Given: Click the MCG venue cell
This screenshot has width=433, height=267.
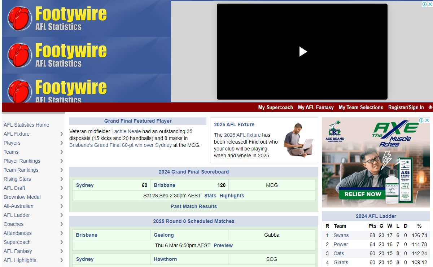Looking at the screenshot, I should [x=272, y=185].
